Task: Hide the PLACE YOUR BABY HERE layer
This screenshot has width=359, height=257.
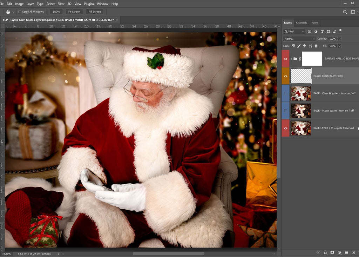Action: (285, 76)
